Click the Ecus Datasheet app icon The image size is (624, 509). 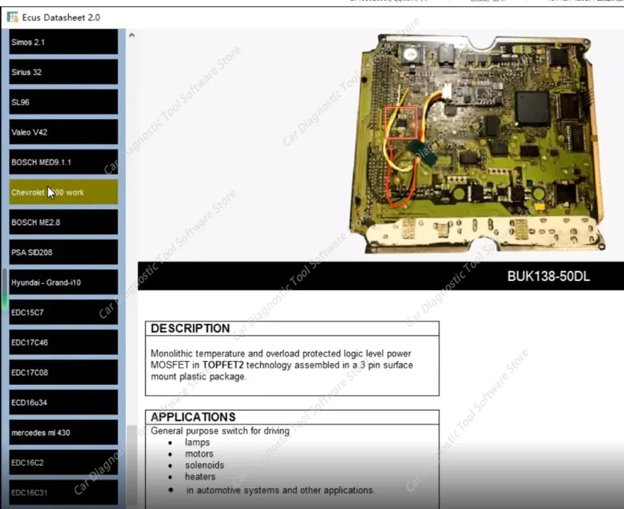[12, 17]
